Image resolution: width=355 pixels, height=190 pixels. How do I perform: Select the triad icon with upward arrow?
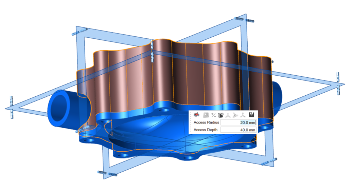243,115
